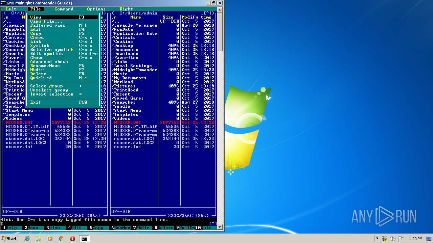Select Advanced chown menu entry

point(63,62)
